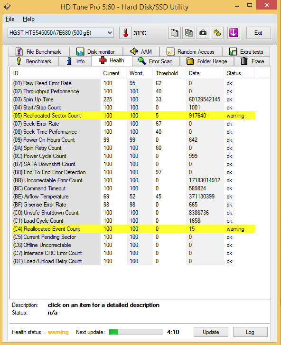The width and height of the screenshot is (281, 345).
Task: Switch to the AAM tab
Action: [x=141, y=52]
